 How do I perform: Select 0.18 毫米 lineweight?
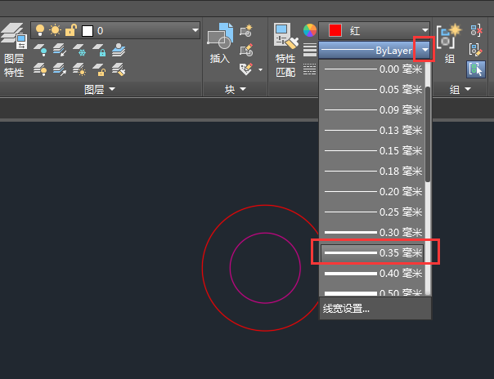coord(372,172)
